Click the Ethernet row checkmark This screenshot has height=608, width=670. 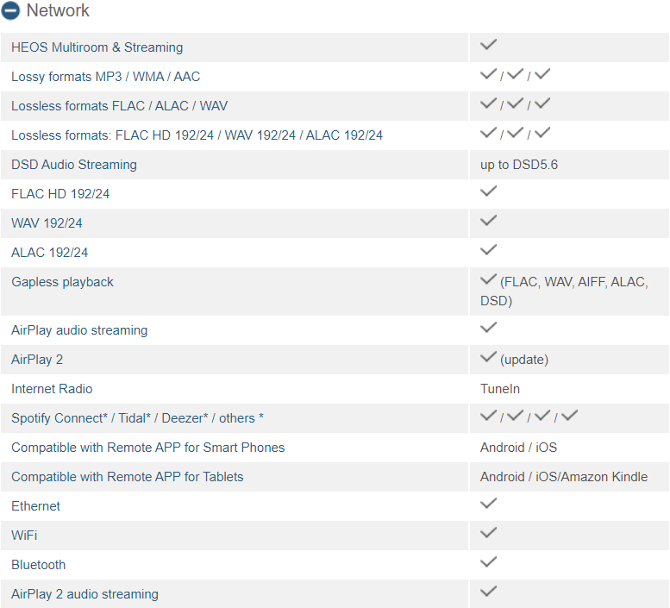coord(489,504)
